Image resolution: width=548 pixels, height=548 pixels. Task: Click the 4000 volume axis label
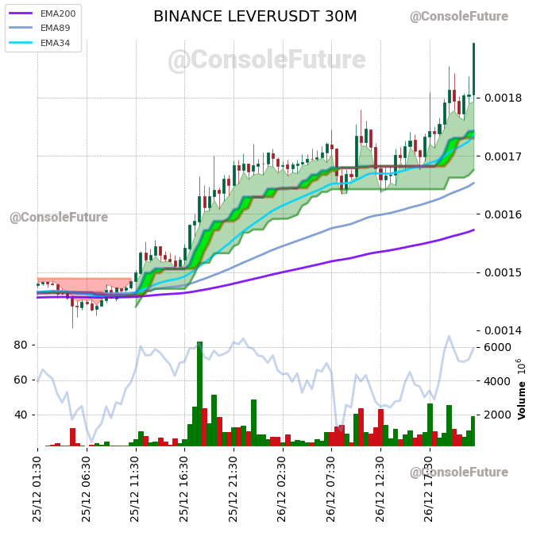pyautogui.click(x=497, y=381)
